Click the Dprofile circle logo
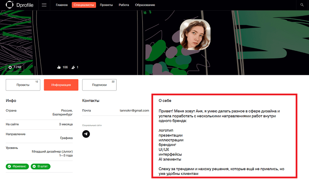This screenshot has height=179, width=309. click(10, 5)
